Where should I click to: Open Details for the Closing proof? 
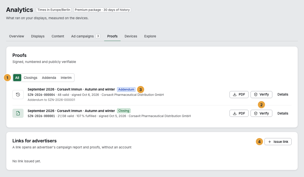(x=283, y=113)
